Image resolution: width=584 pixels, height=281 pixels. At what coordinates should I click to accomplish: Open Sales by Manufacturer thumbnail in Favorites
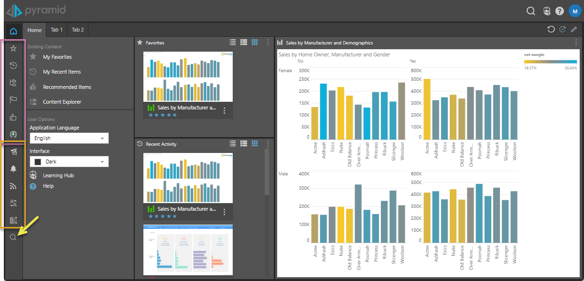click(188, 77)
